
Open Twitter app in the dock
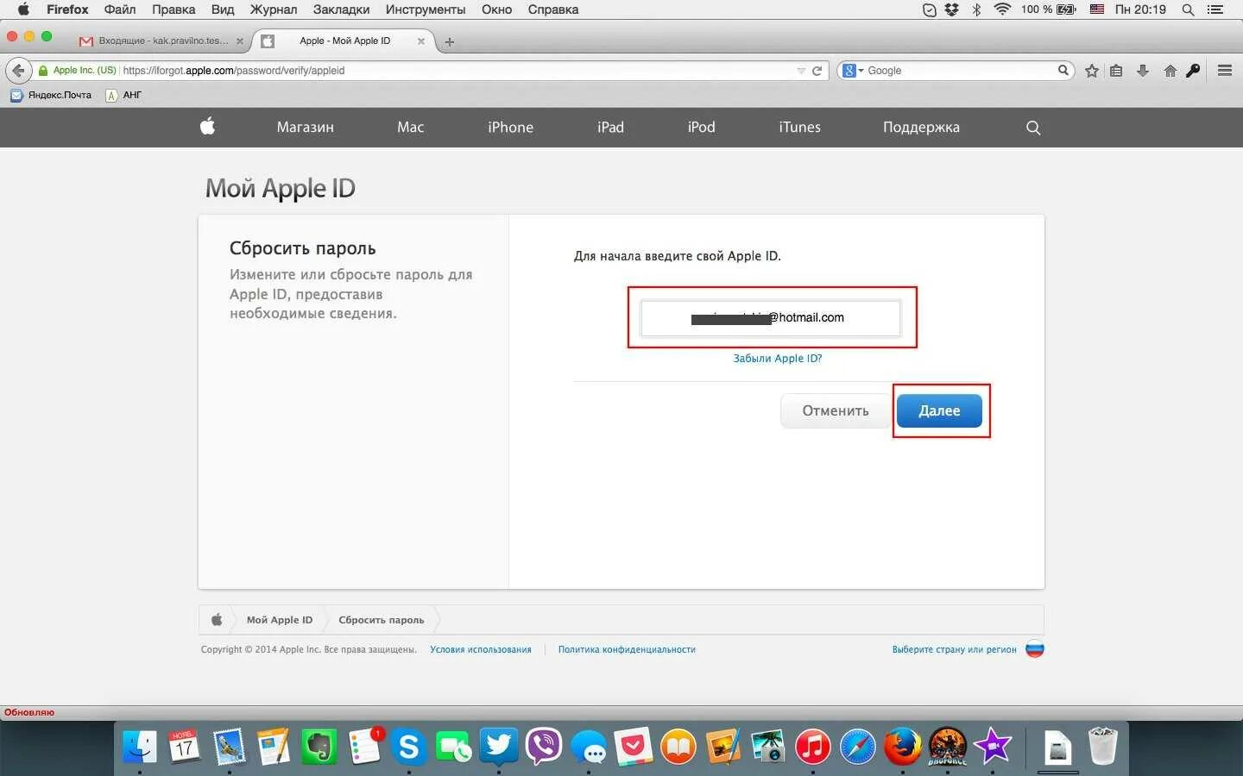point(498,747)
